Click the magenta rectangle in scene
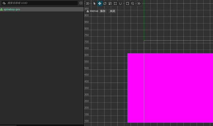Screen dimensions: 213x126 (x=170, y=88)
